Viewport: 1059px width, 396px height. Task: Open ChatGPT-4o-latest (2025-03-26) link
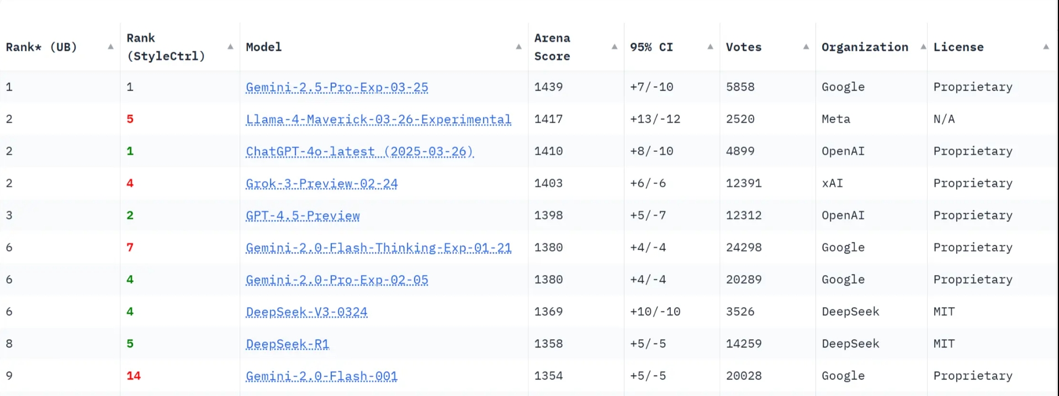(359, 151)
